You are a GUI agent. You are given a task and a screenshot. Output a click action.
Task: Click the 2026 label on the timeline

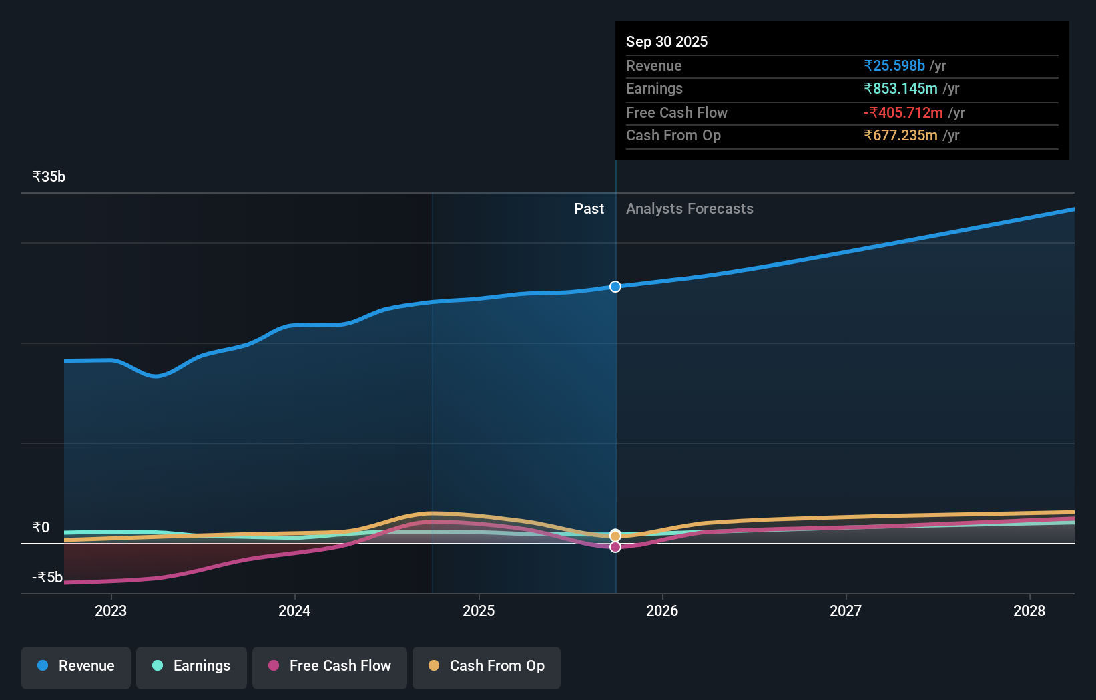[x=662, y=610]
